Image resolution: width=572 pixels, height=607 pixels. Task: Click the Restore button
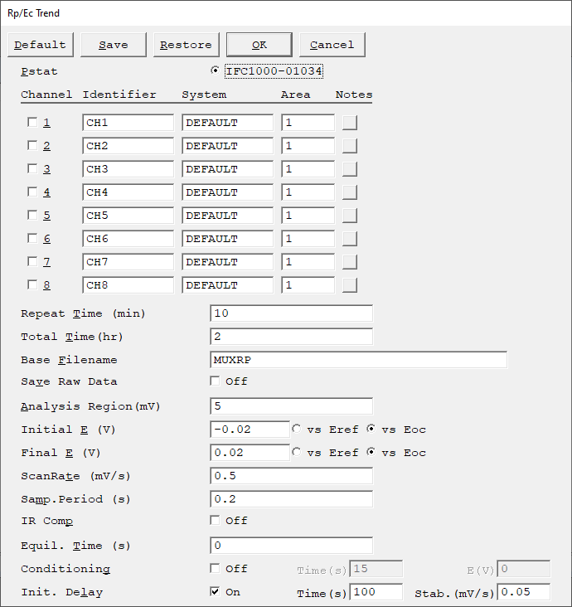tap(187, 45)
